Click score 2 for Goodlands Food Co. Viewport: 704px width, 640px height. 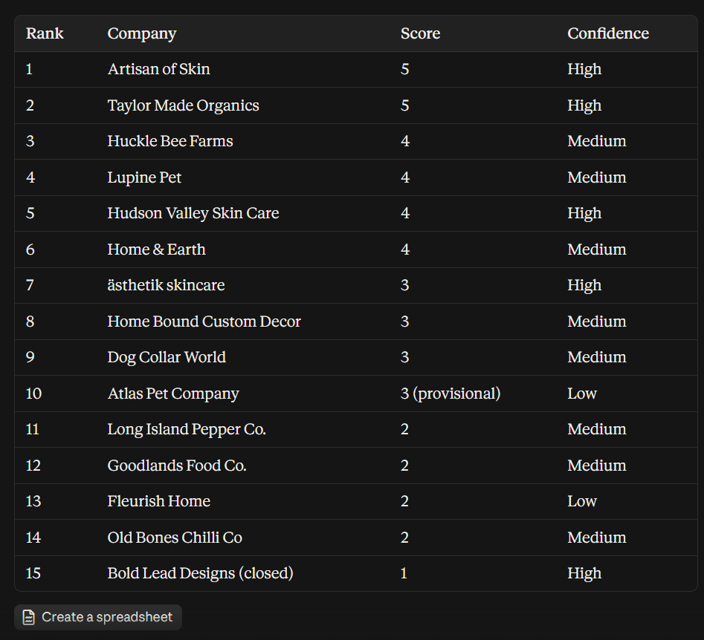(x=404, y=466)
